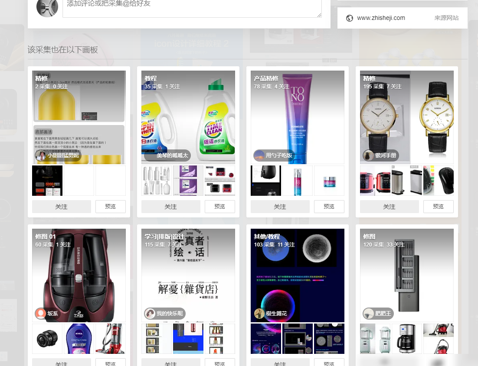Open the laundry detergent cover image
478x366 pixels.
tap(188, 117)
